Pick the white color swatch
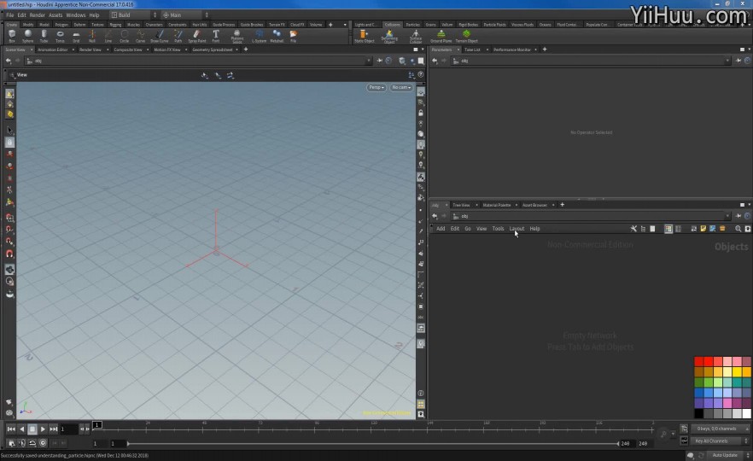 746,413
